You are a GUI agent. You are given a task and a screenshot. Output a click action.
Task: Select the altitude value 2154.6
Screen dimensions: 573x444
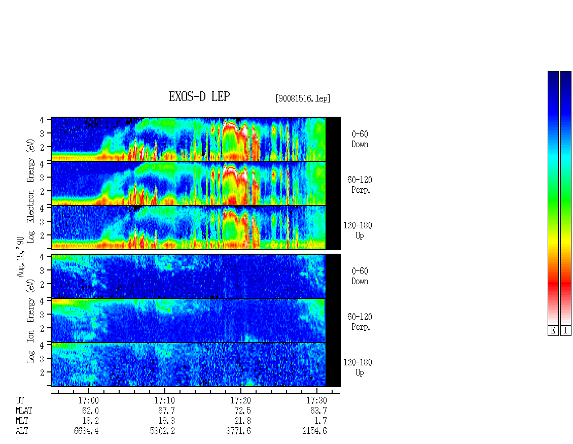coord(314,431)
